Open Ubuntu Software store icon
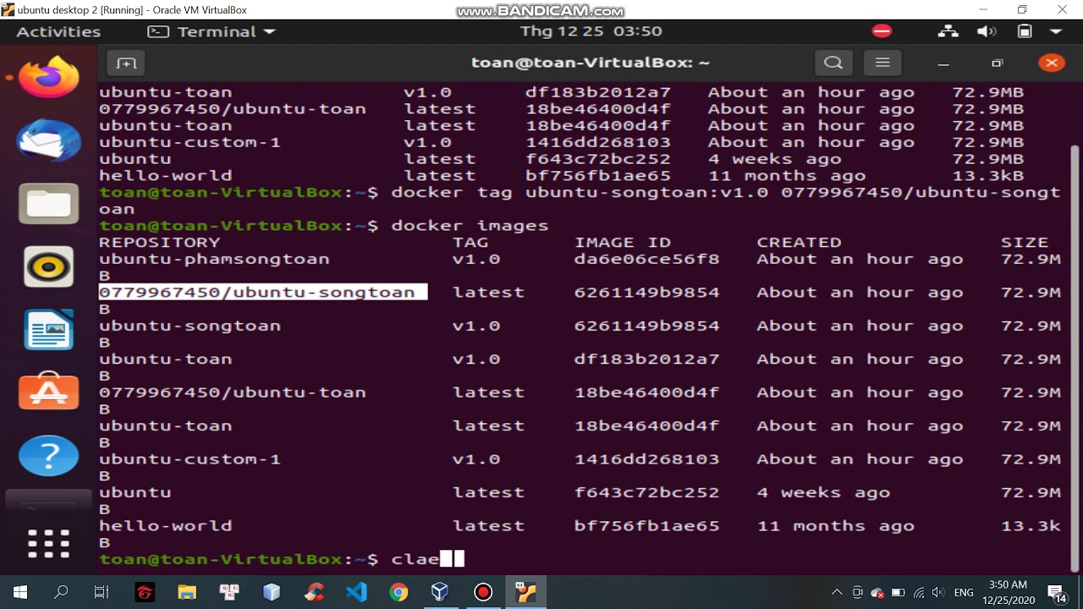Screen dimensions: 1083x609 pyautogui.click(x=49, y=392)
